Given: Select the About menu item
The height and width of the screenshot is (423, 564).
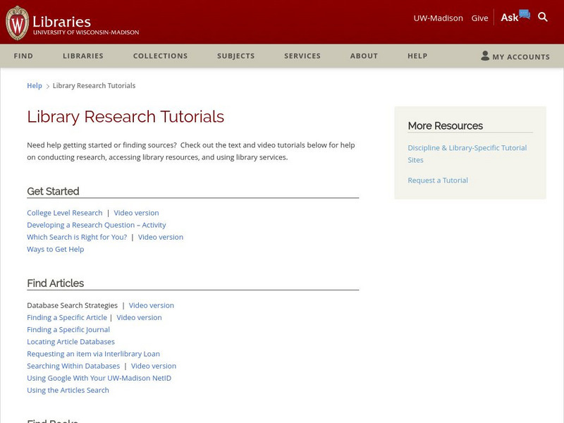Looking at the screenshot, I should [364, 56].
